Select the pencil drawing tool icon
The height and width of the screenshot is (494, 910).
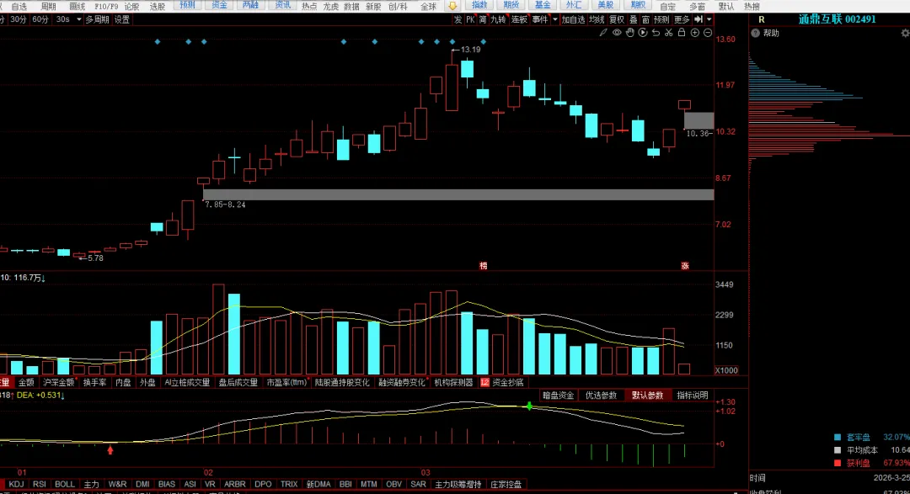603,33
